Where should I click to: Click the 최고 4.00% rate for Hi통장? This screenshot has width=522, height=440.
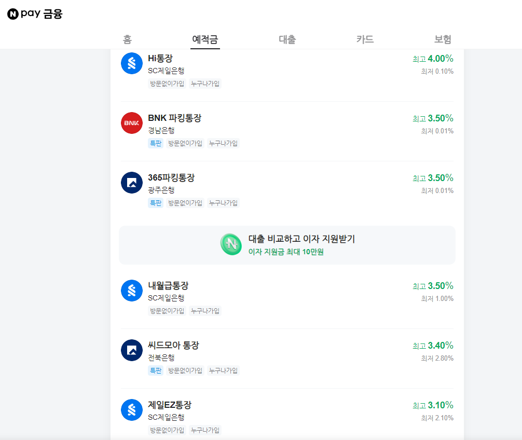[x=434, y=59]
